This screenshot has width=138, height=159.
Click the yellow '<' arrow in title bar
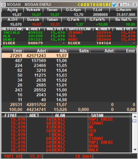point(79,5)
